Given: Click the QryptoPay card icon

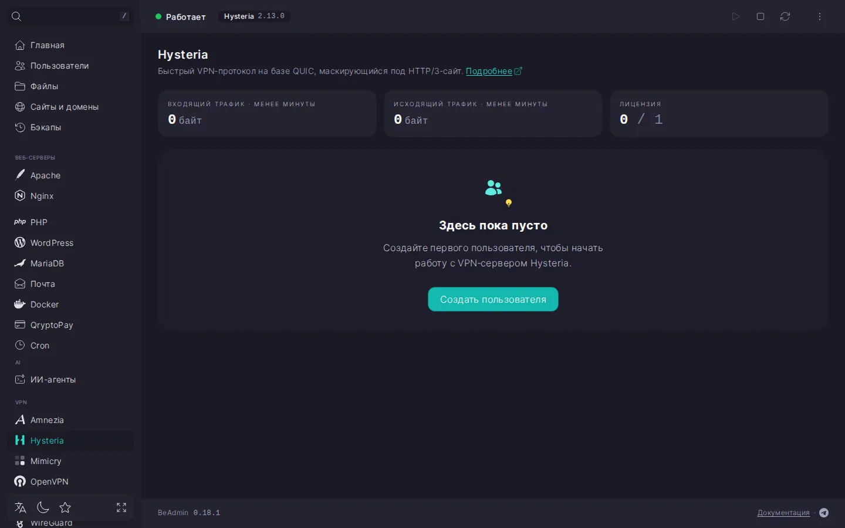Looking at the screenshot, I should tap(20, 324).
